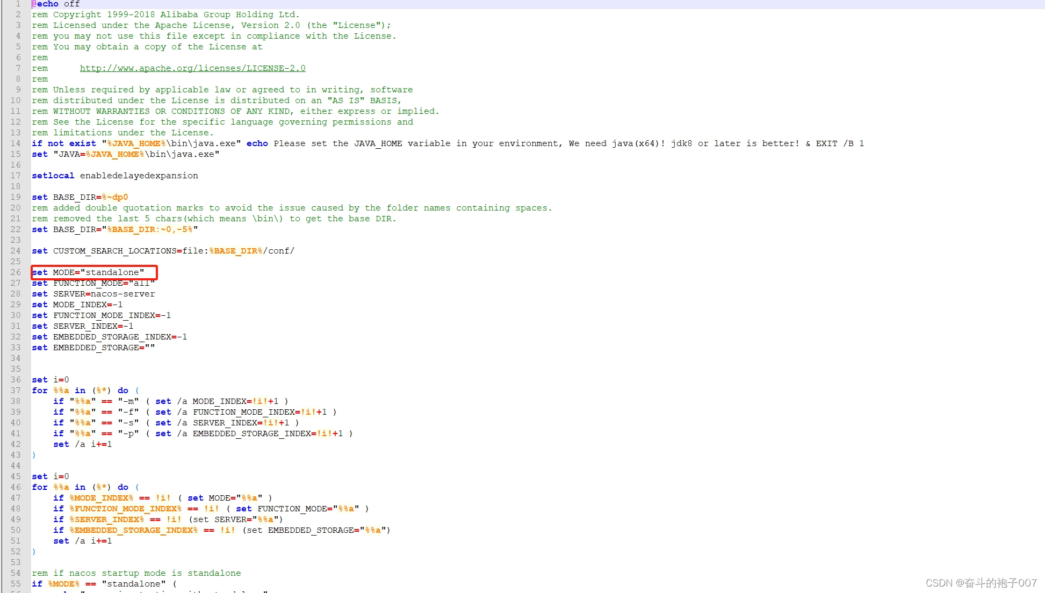The height and width of the screenshot is (593, 1045).
Task: Click the 'WITHOUT WARRANTIES OR CONDITIONS' comment line
Action: point(235,111)
